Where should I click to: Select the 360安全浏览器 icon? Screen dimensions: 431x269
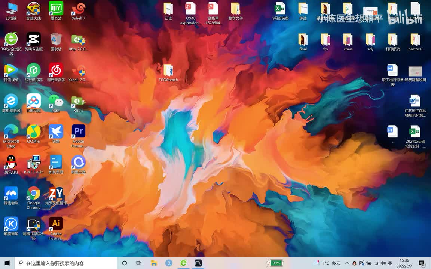(11, 43)
